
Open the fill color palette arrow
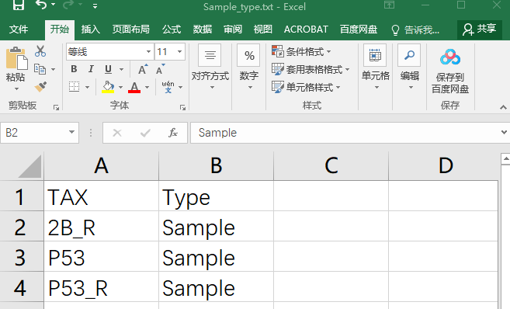[x=120, y=87]
